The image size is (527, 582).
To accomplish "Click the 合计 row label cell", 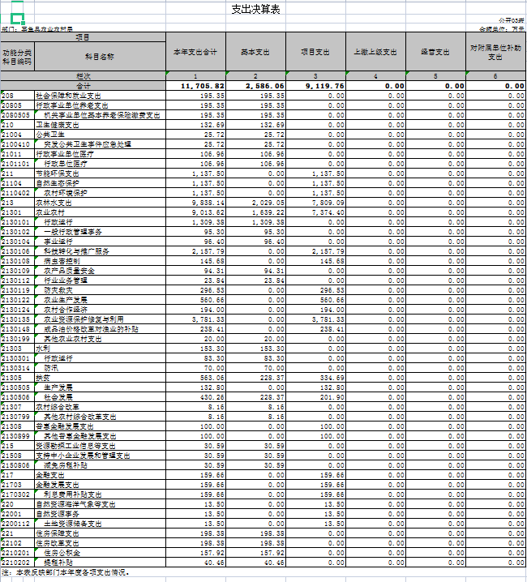I will click(84, 85).
